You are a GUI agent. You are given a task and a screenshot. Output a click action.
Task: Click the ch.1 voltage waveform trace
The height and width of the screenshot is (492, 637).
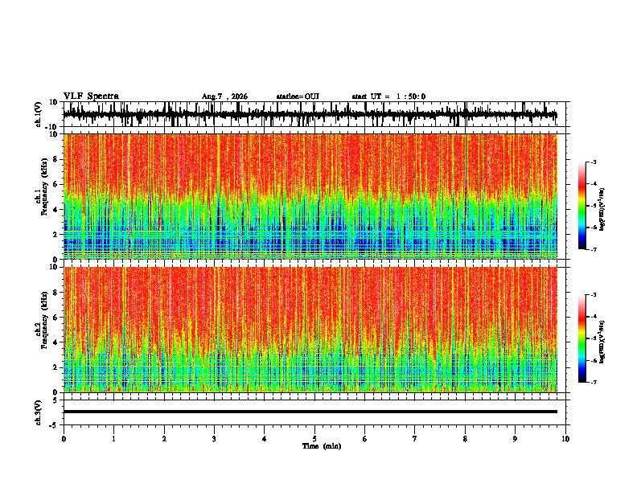310,114
